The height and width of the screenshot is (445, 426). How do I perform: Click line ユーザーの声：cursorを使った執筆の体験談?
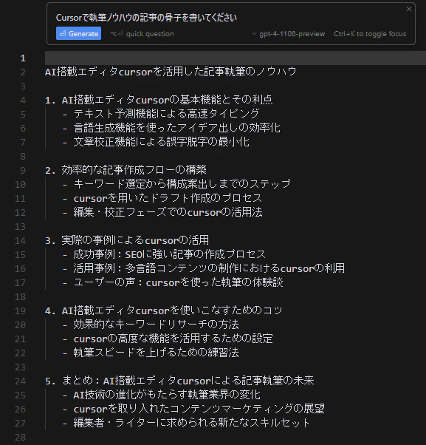click(178, 282)
